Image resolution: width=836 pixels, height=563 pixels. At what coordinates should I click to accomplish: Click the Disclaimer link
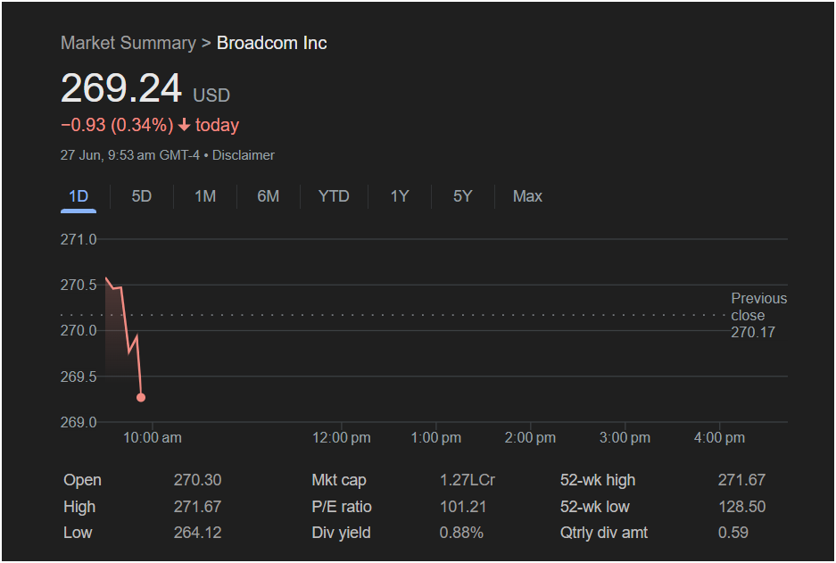243,155
